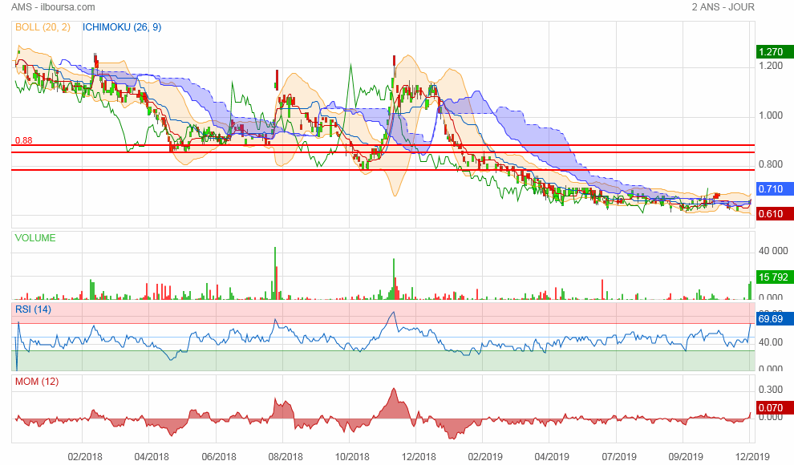Image resolution: width=794 pixels, height=465 pixels.
Task: Click the blue 0.710 price tag
Action: pyautogui.click(x=775, y=188)
